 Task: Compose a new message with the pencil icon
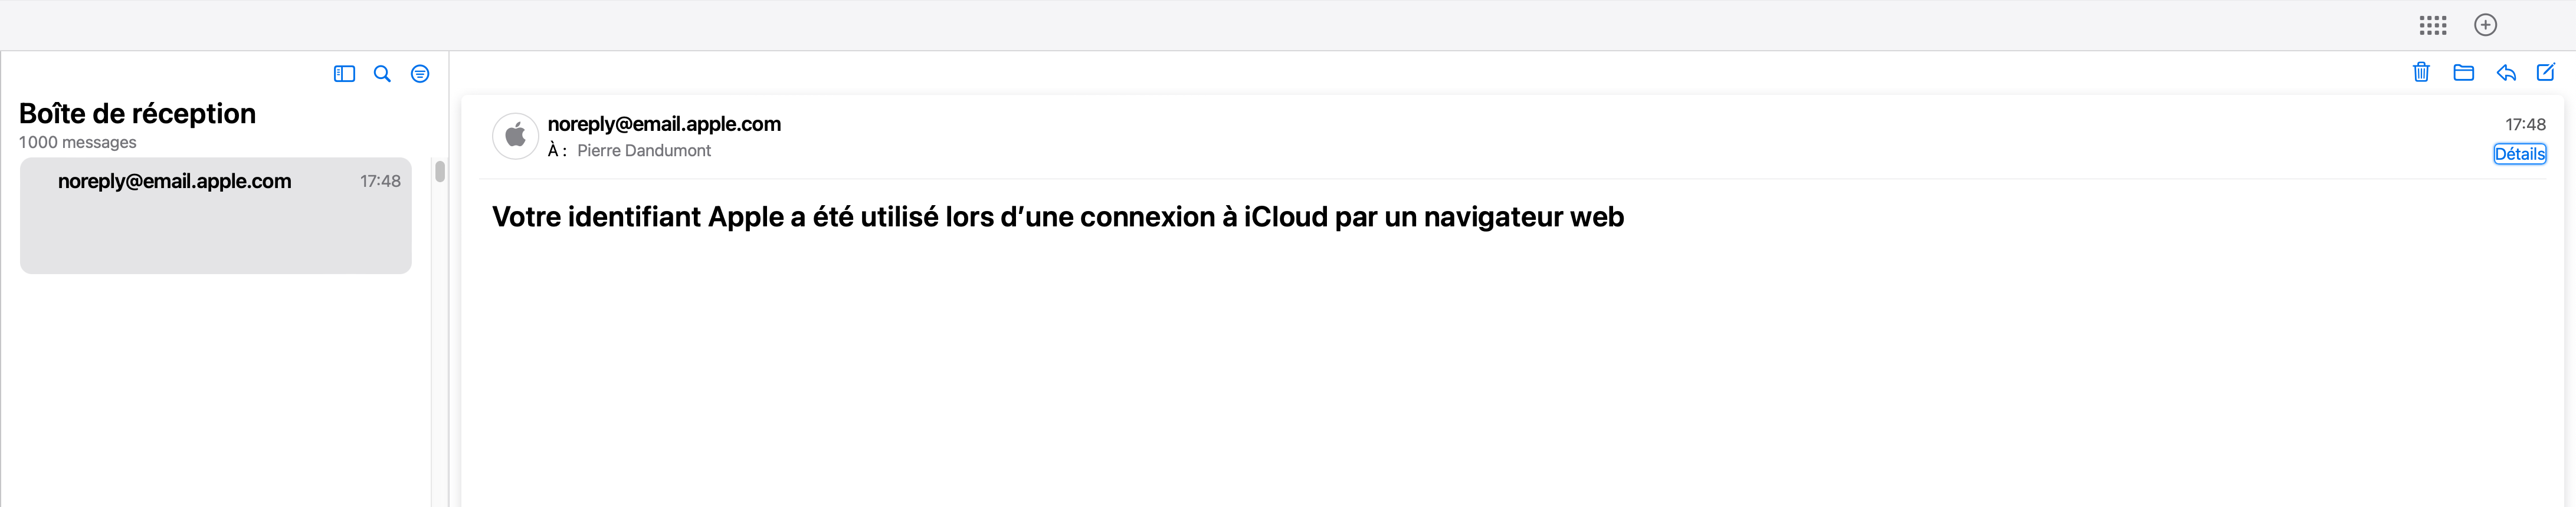2546,72
